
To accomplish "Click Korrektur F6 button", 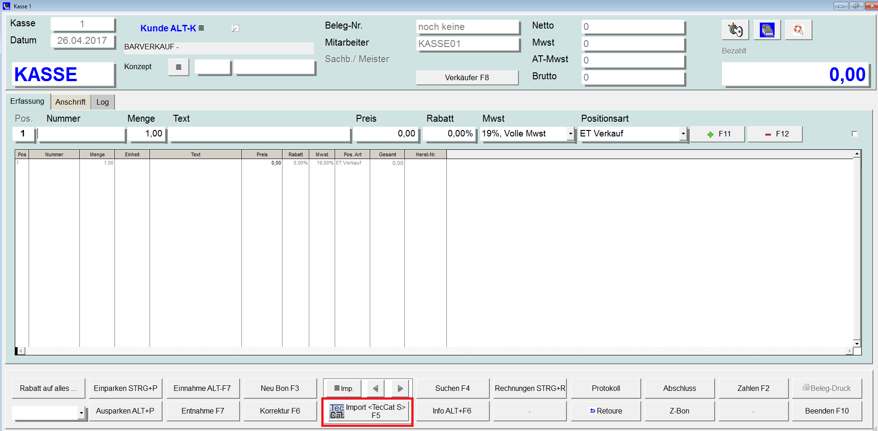I will (280, 411).
